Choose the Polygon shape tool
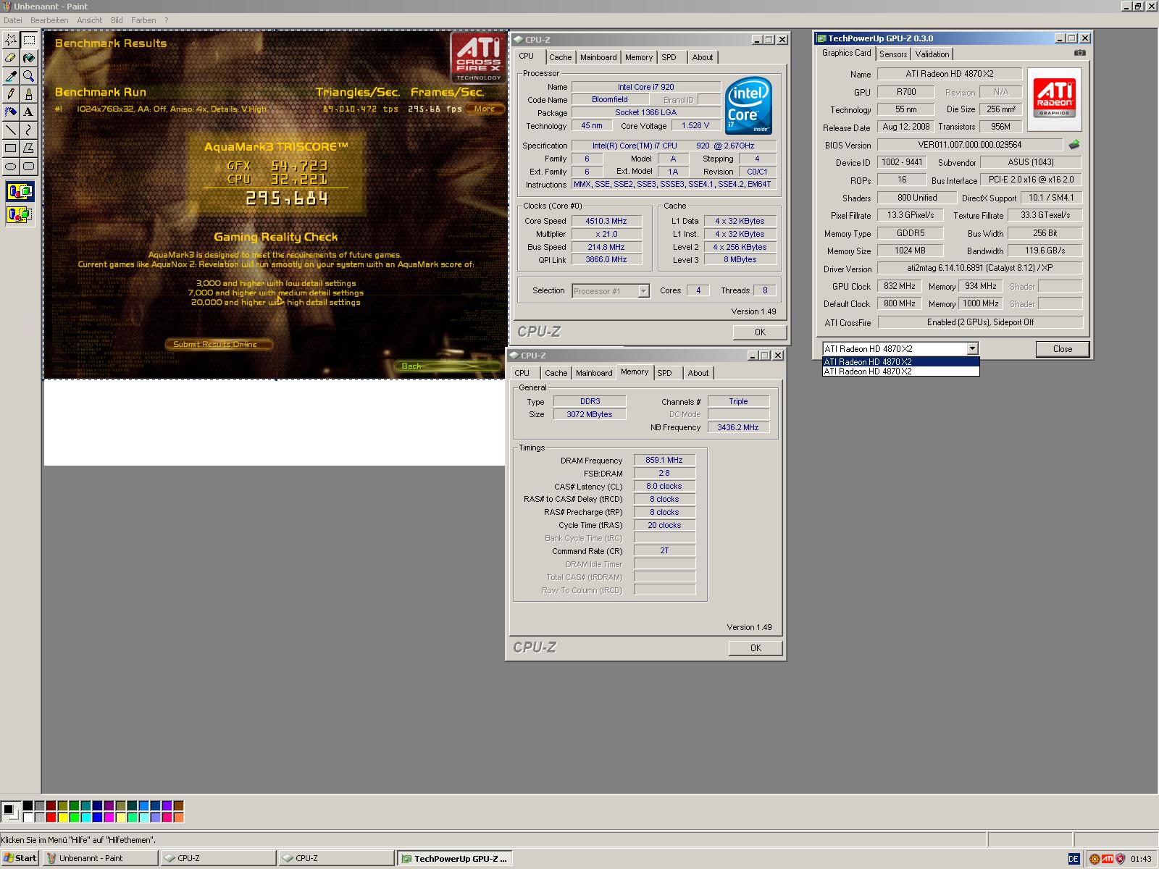The image size is (1159, 869). coord(29,148)
